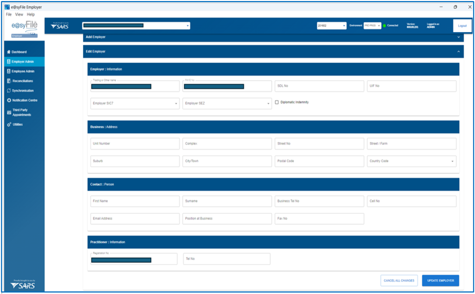Screen dimensions: 475x294
Task: Open the File menu
Action: coord(9,14)
